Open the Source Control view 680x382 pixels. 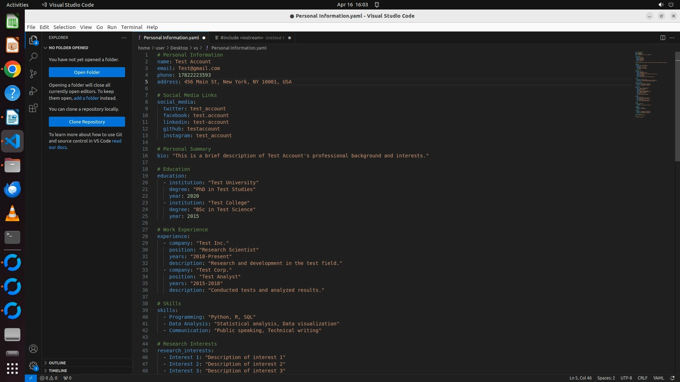[x=33, y=74]
